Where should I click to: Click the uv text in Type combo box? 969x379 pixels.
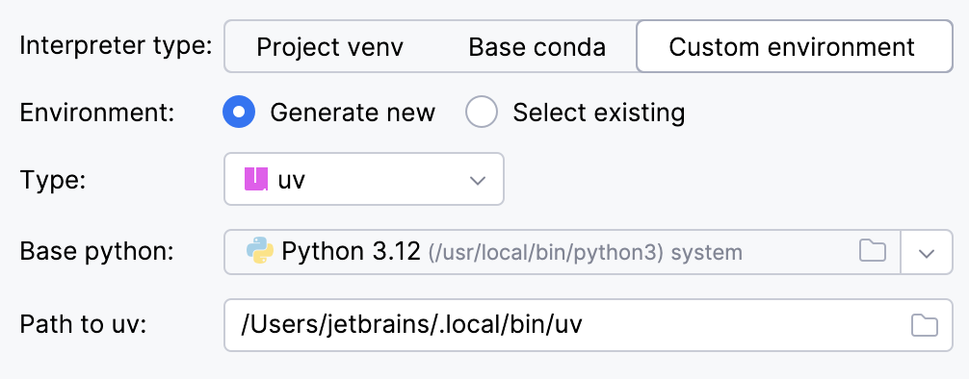coord(291,180)
